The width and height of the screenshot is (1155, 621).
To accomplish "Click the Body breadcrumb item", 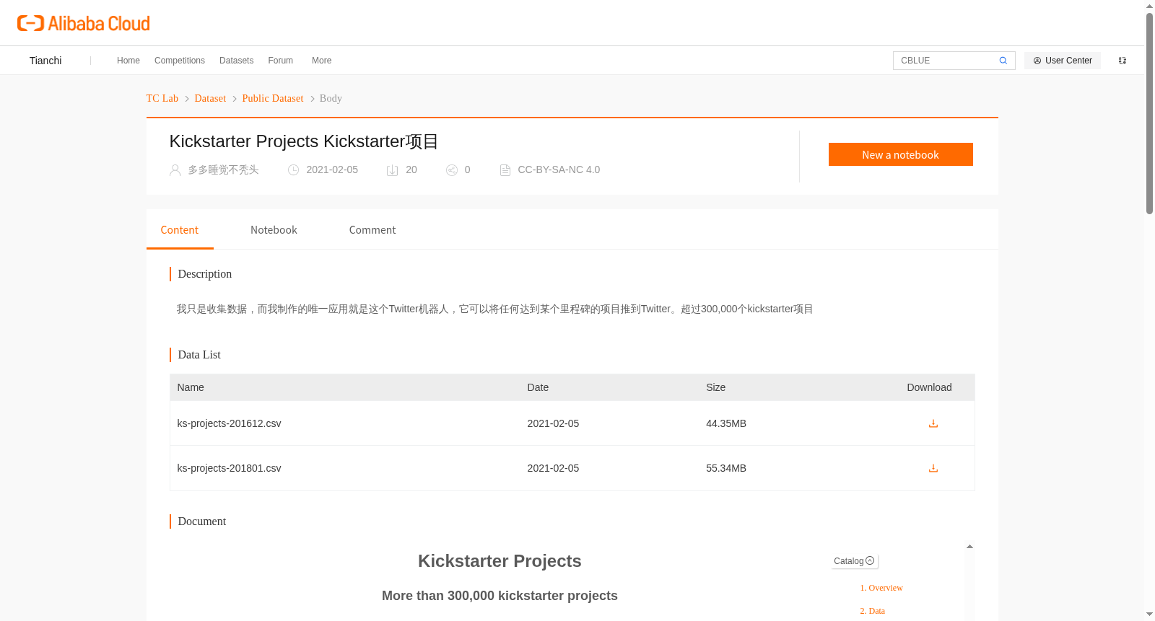I will pyautogui.click(x=331, y=99).
